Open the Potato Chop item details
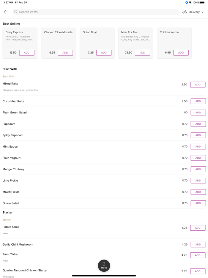Viewport: 208px width, 278px height. pyautogui.click(x=11, y=227)
